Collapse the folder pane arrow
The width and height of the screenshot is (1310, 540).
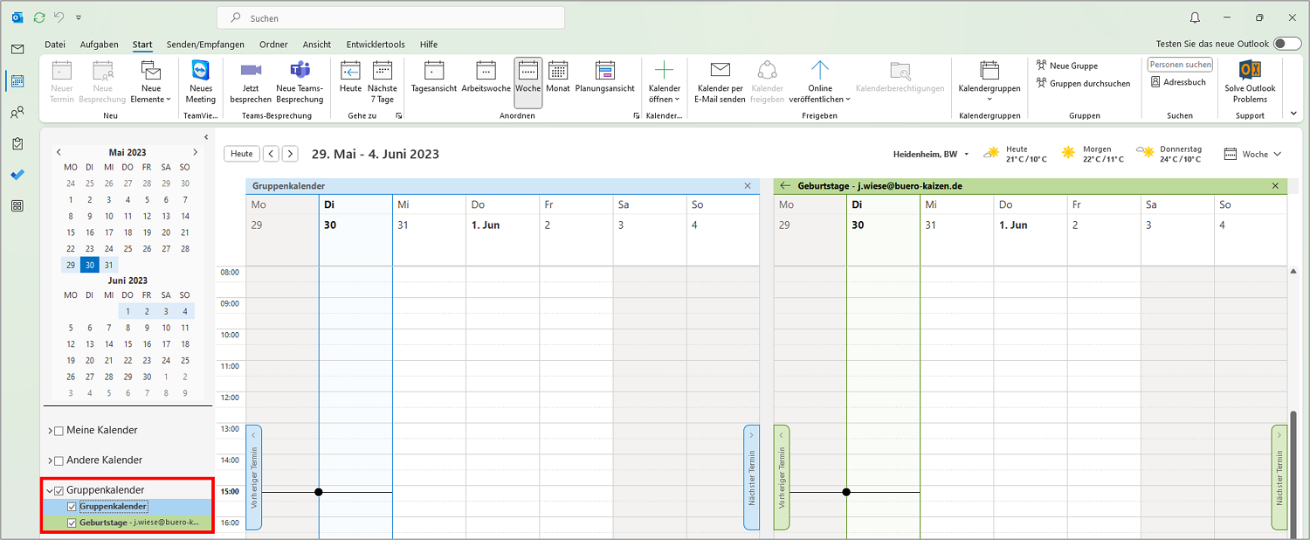pos(206,136)
